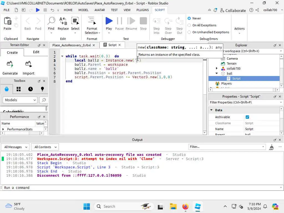The width and height of the screenshot is (284, 213).
Task: Open Format Selection tool
Action: click(x=92, y=21)
